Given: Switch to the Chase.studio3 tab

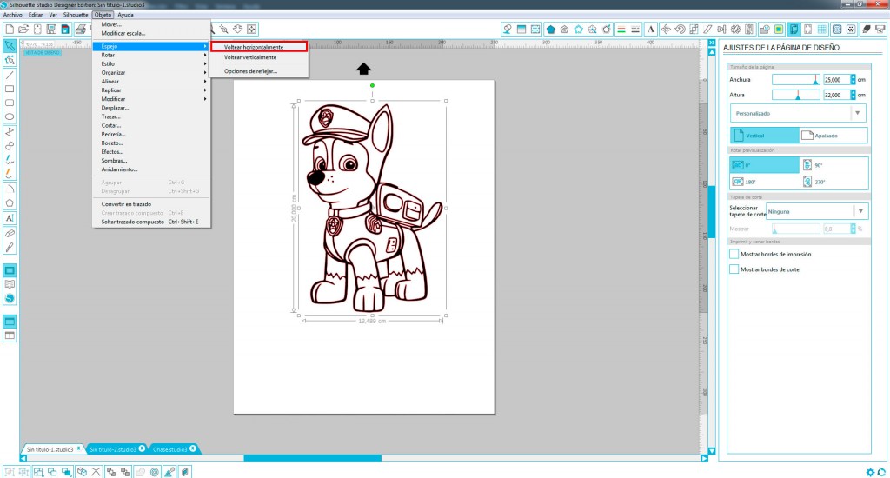Looking at the screenshot, I should coord(173,449).
